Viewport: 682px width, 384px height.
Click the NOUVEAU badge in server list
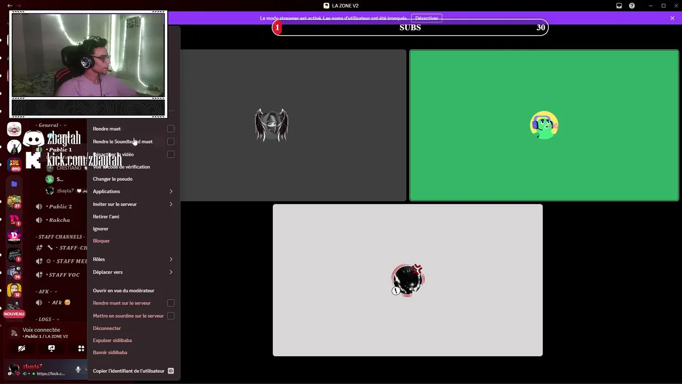pyautogui.click(x=14, y=314)
